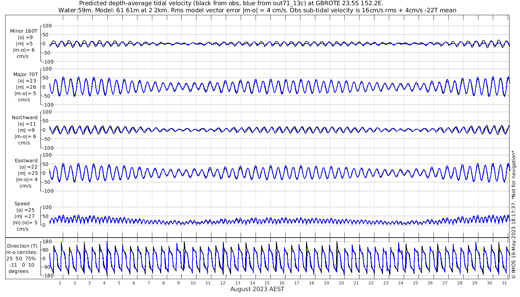Click day '10' tick label on time axis
The height and width of the screenshot is (297, 520).
(193, 283)
